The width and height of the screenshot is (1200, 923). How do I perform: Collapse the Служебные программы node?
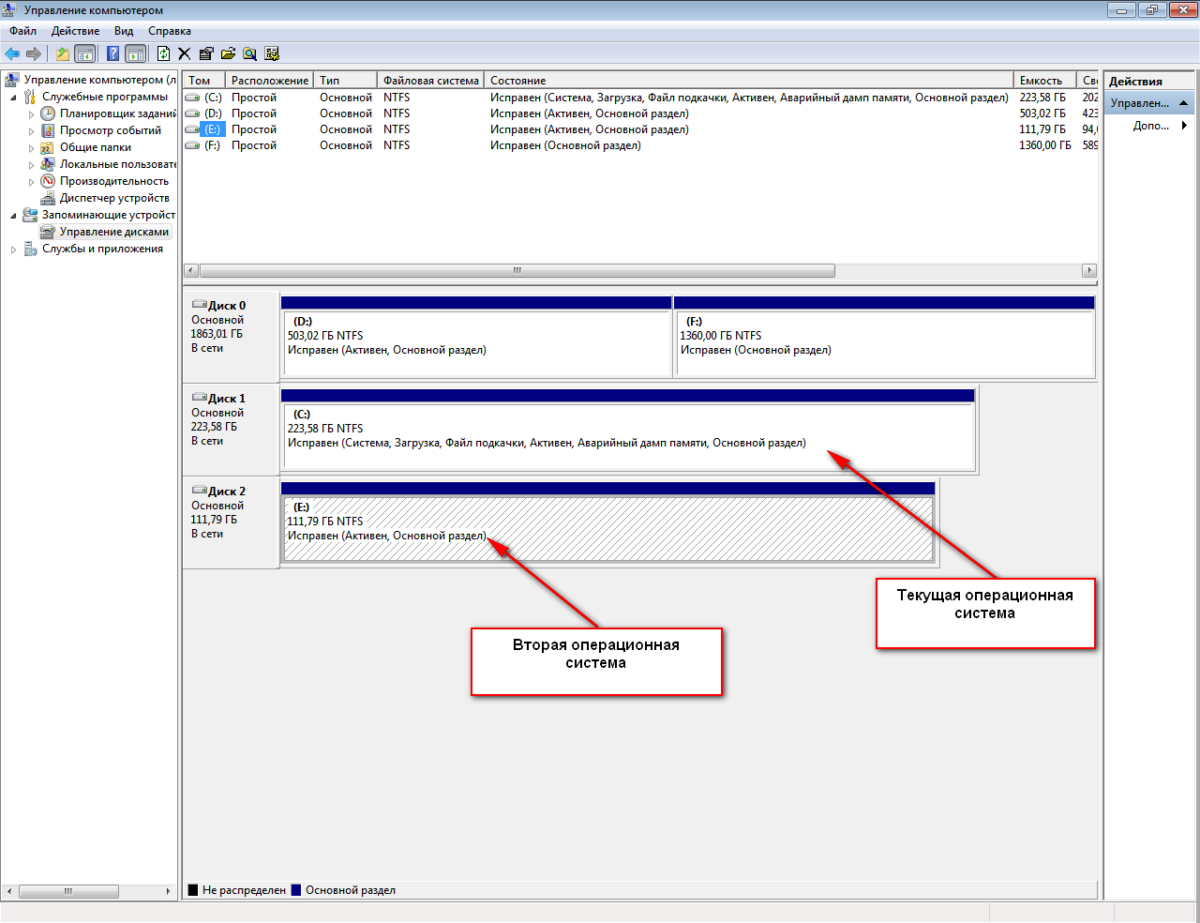click(13, 98)
